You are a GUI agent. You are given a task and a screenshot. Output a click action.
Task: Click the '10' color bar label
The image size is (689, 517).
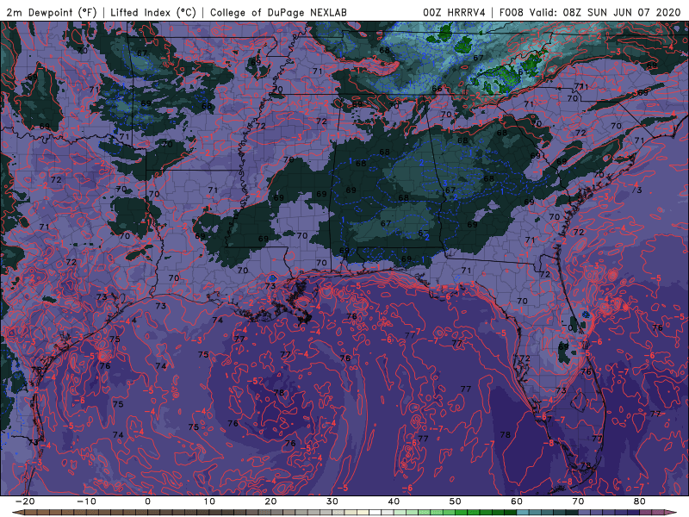(209, 501)
